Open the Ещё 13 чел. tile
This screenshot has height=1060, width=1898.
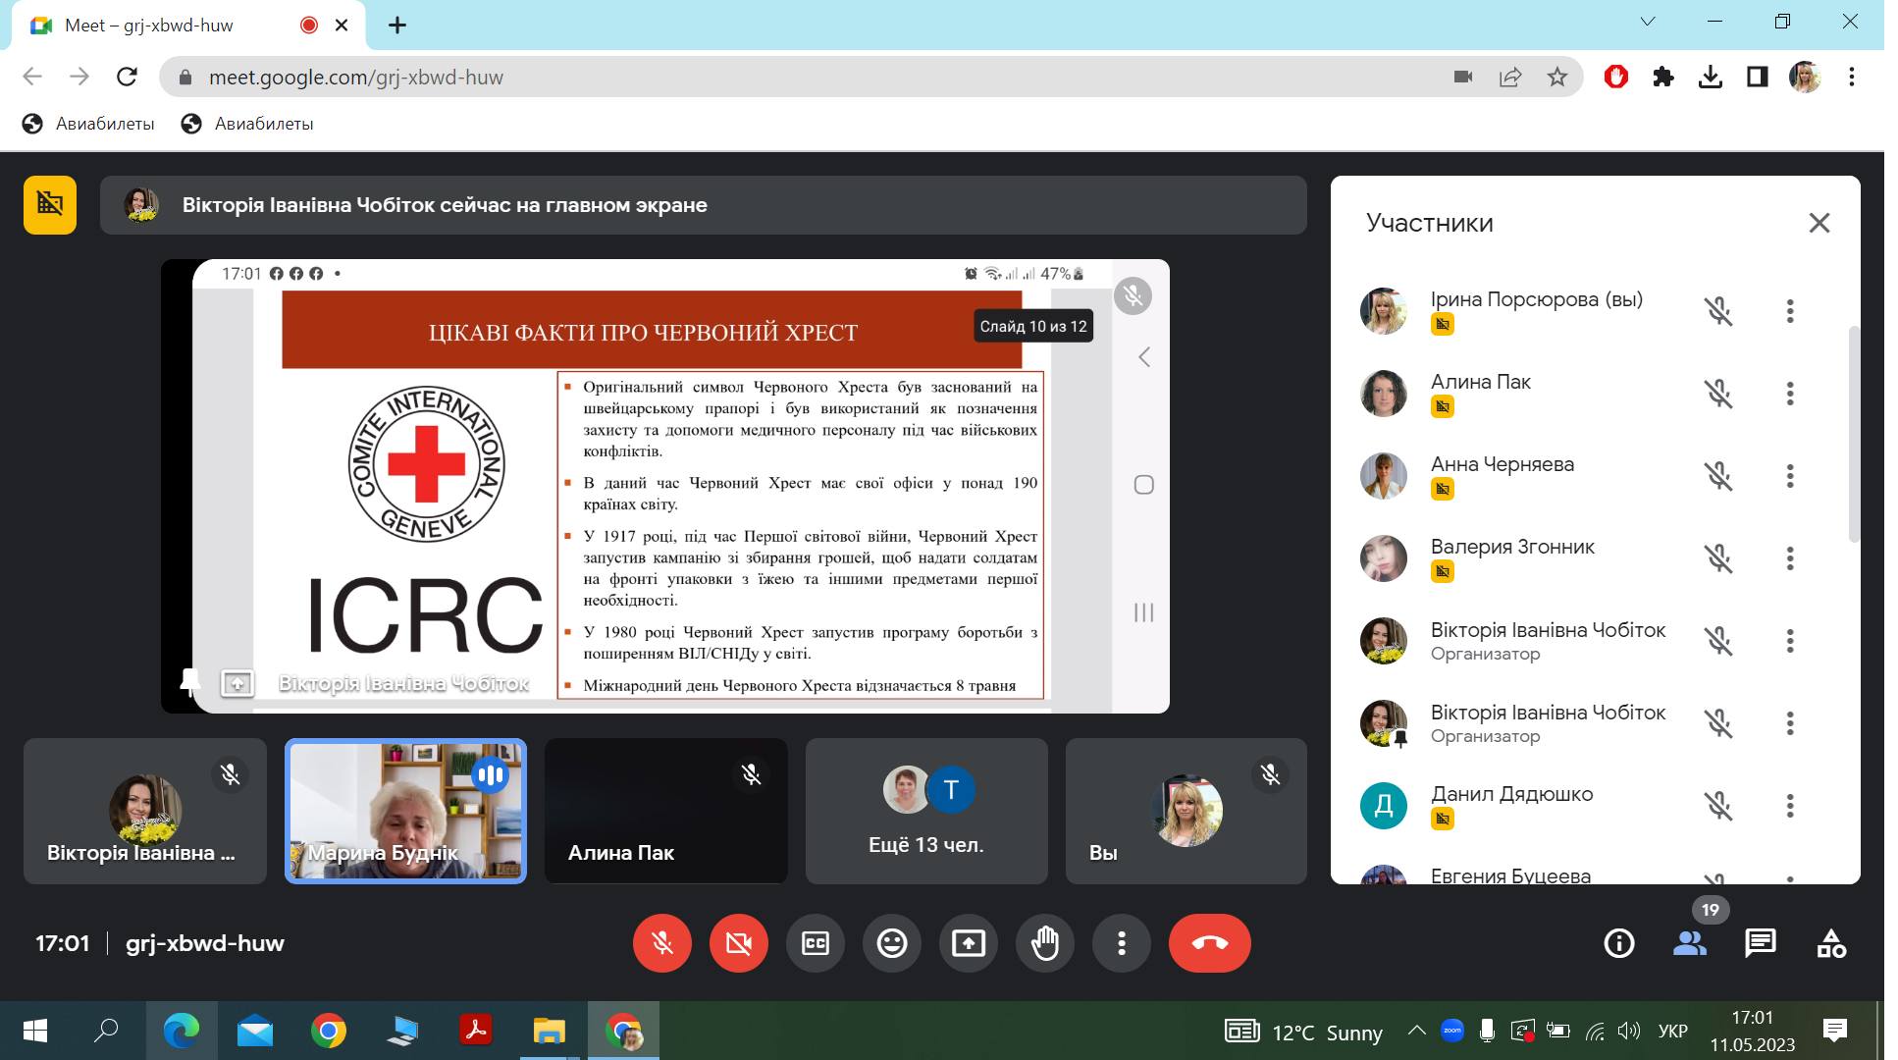point(926,811)
